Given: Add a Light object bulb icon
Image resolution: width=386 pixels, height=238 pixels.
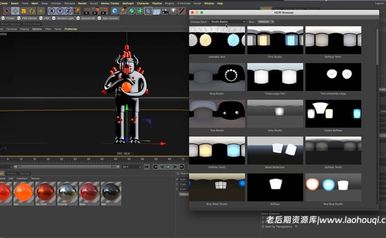Looking at the screenshot, I should [x=173, y=11].
